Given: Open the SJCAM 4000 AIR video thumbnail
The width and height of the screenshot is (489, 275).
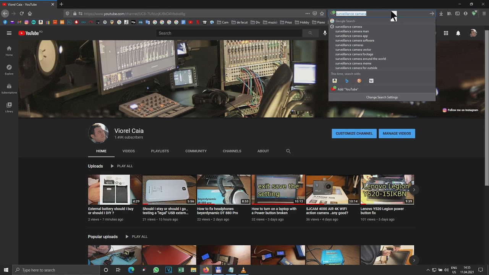Looking at the screenshot, I should (x=332, y=189).
